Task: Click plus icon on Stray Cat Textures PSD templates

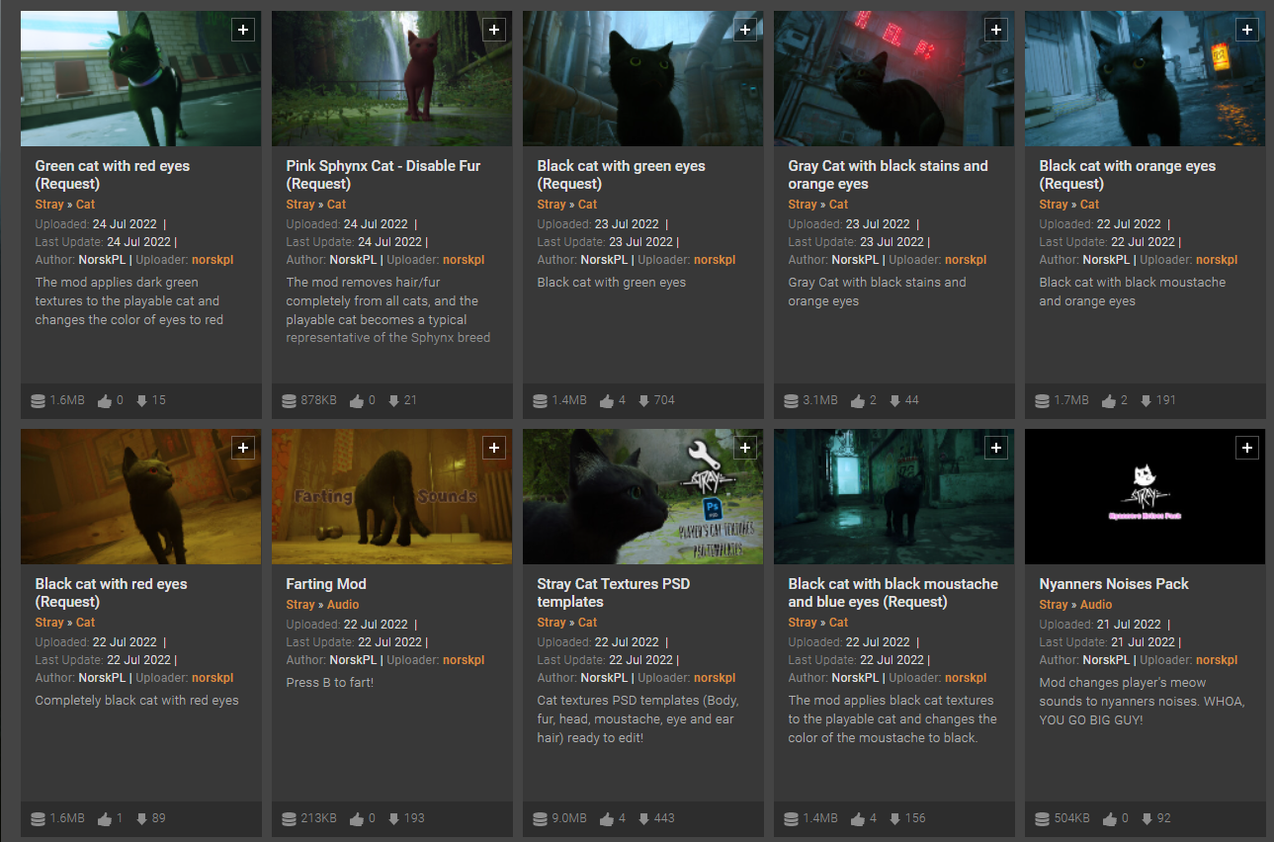Action: (x=745, y=448)
